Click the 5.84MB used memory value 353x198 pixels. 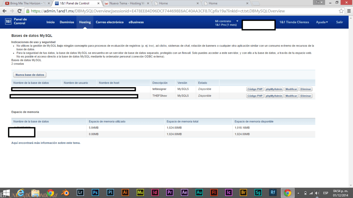pos(94,128)
